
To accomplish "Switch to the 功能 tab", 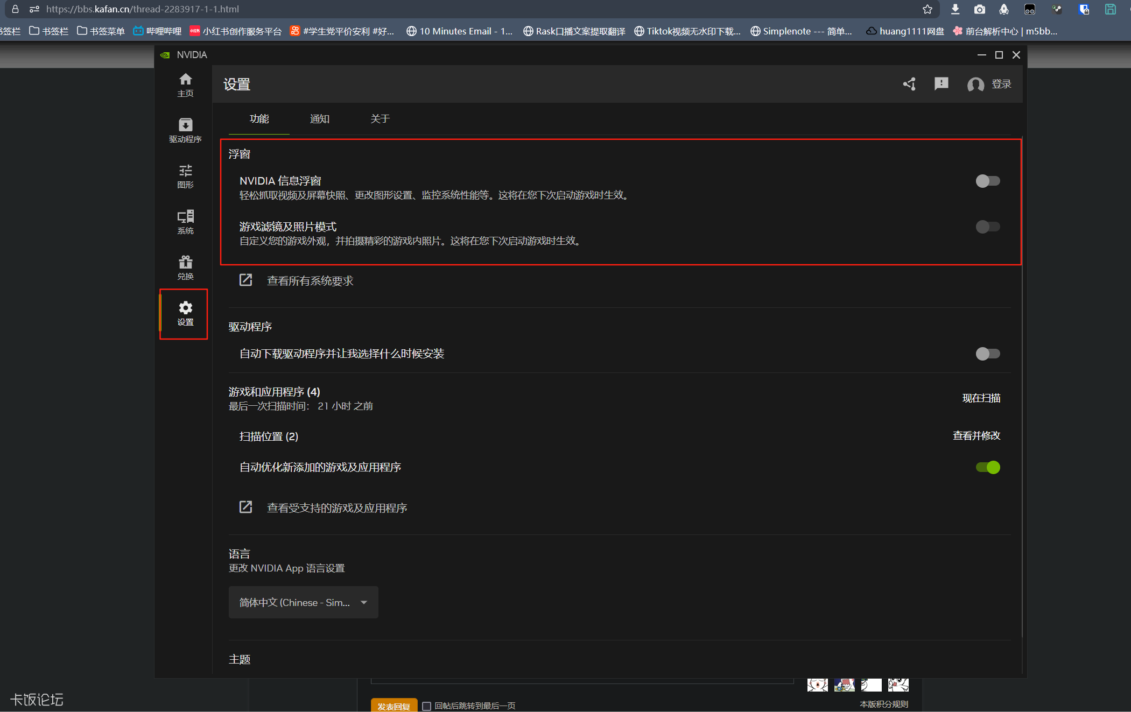I will pos(259,119).
